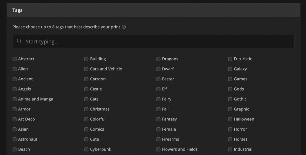Check the Abstract tag checkbox

tap(14, 59)
